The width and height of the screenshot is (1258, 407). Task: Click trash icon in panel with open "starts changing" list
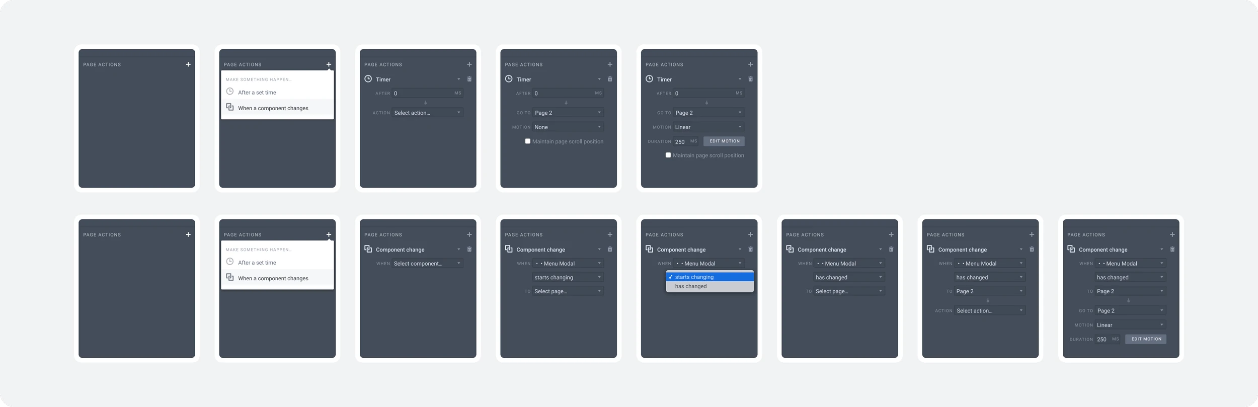coord(751,249)
